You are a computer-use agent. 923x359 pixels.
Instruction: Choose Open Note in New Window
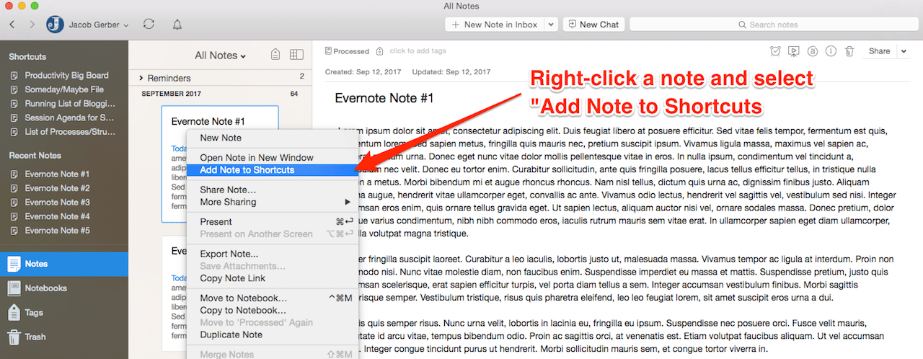pos(273,158)
